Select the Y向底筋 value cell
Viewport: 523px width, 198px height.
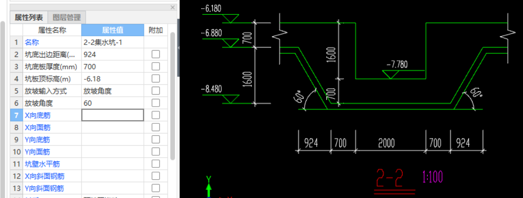click(113, 140)
